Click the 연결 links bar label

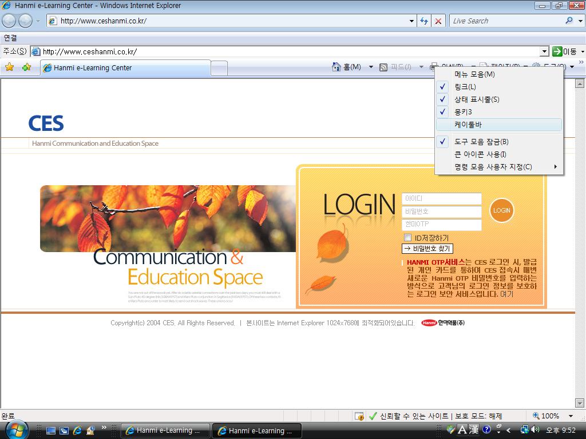pyautogui.click(x=10, y=38)
